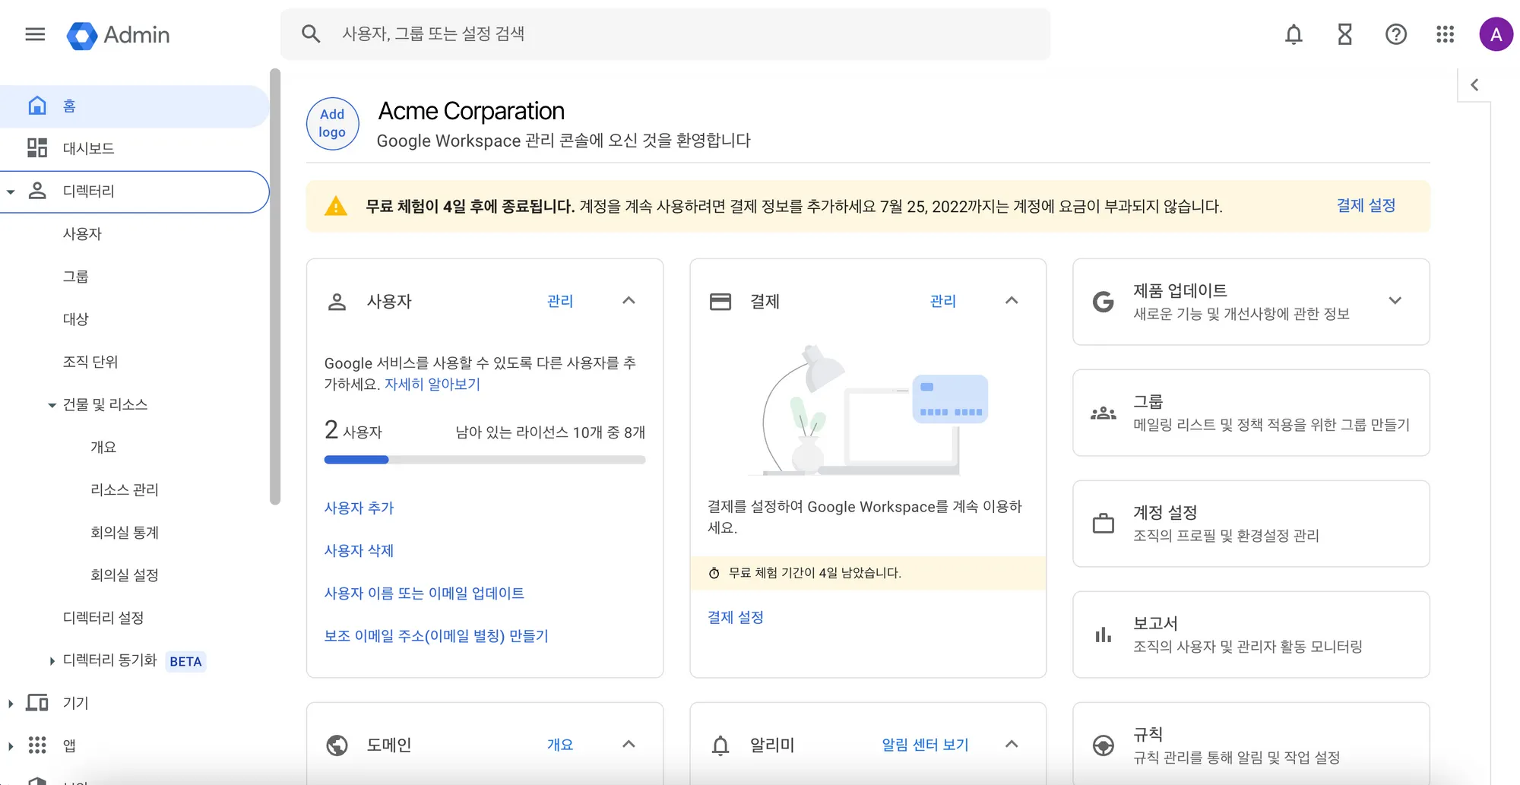
Task: Click the 계정 설정 briefcase icon
Action: [x=1103, y=524]
